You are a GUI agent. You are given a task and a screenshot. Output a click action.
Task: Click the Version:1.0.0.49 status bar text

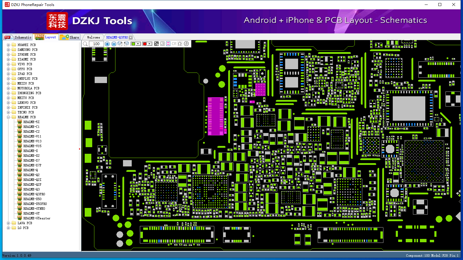[17, 255]
